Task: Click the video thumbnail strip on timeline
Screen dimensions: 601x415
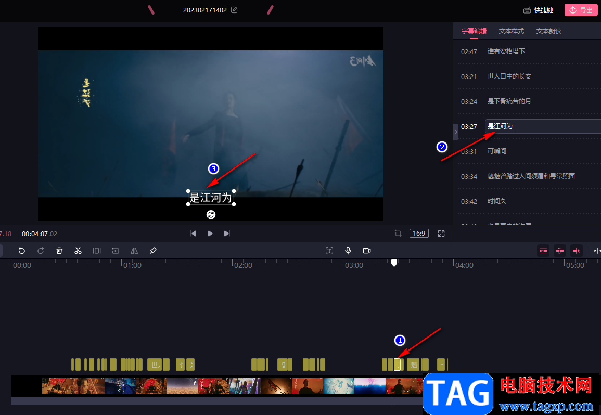Action: tap(217, 386)
